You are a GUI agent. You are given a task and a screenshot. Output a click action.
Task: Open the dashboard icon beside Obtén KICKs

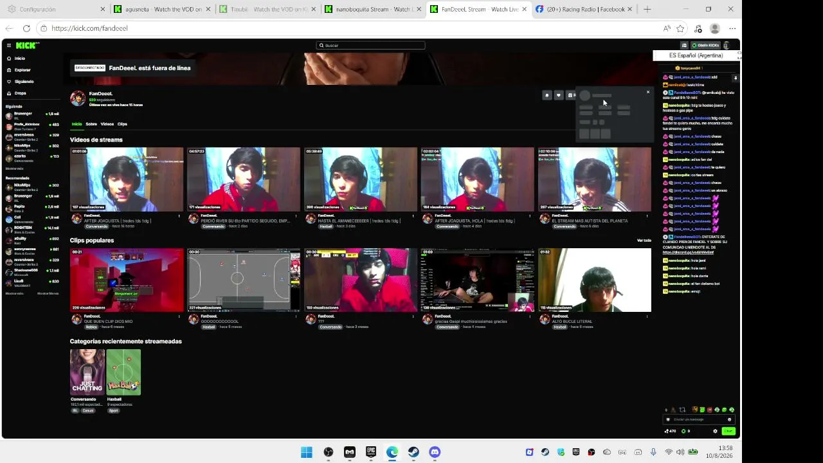pyautogui.click(x=684, y=46)
